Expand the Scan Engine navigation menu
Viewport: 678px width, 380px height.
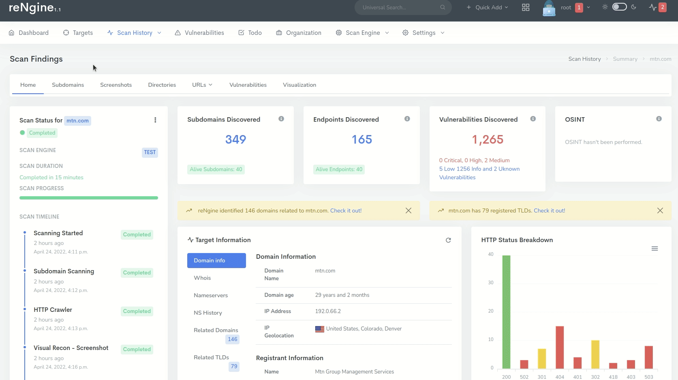362,33
